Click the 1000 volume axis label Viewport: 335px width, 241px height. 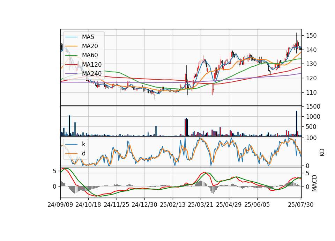313,117
